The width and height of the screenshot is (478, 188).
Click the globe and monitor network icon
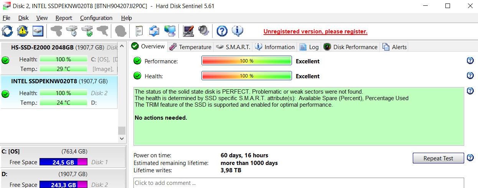click(x=170, y=31)
